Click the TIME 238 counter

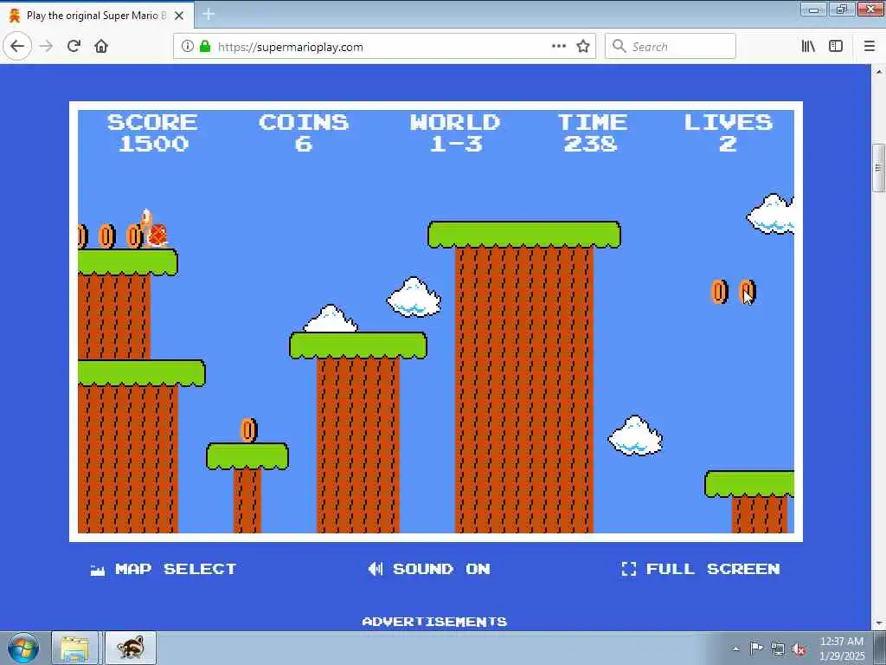[592, 132]
